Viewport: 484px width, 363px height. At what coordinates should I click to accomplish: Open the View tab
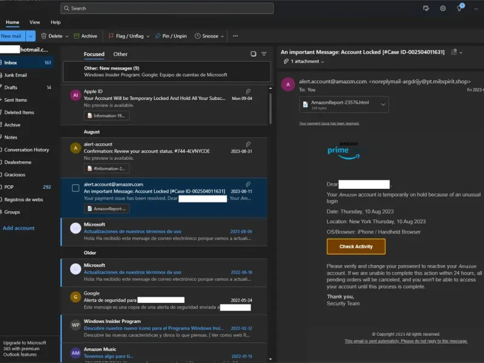click(x=34, y=22)
